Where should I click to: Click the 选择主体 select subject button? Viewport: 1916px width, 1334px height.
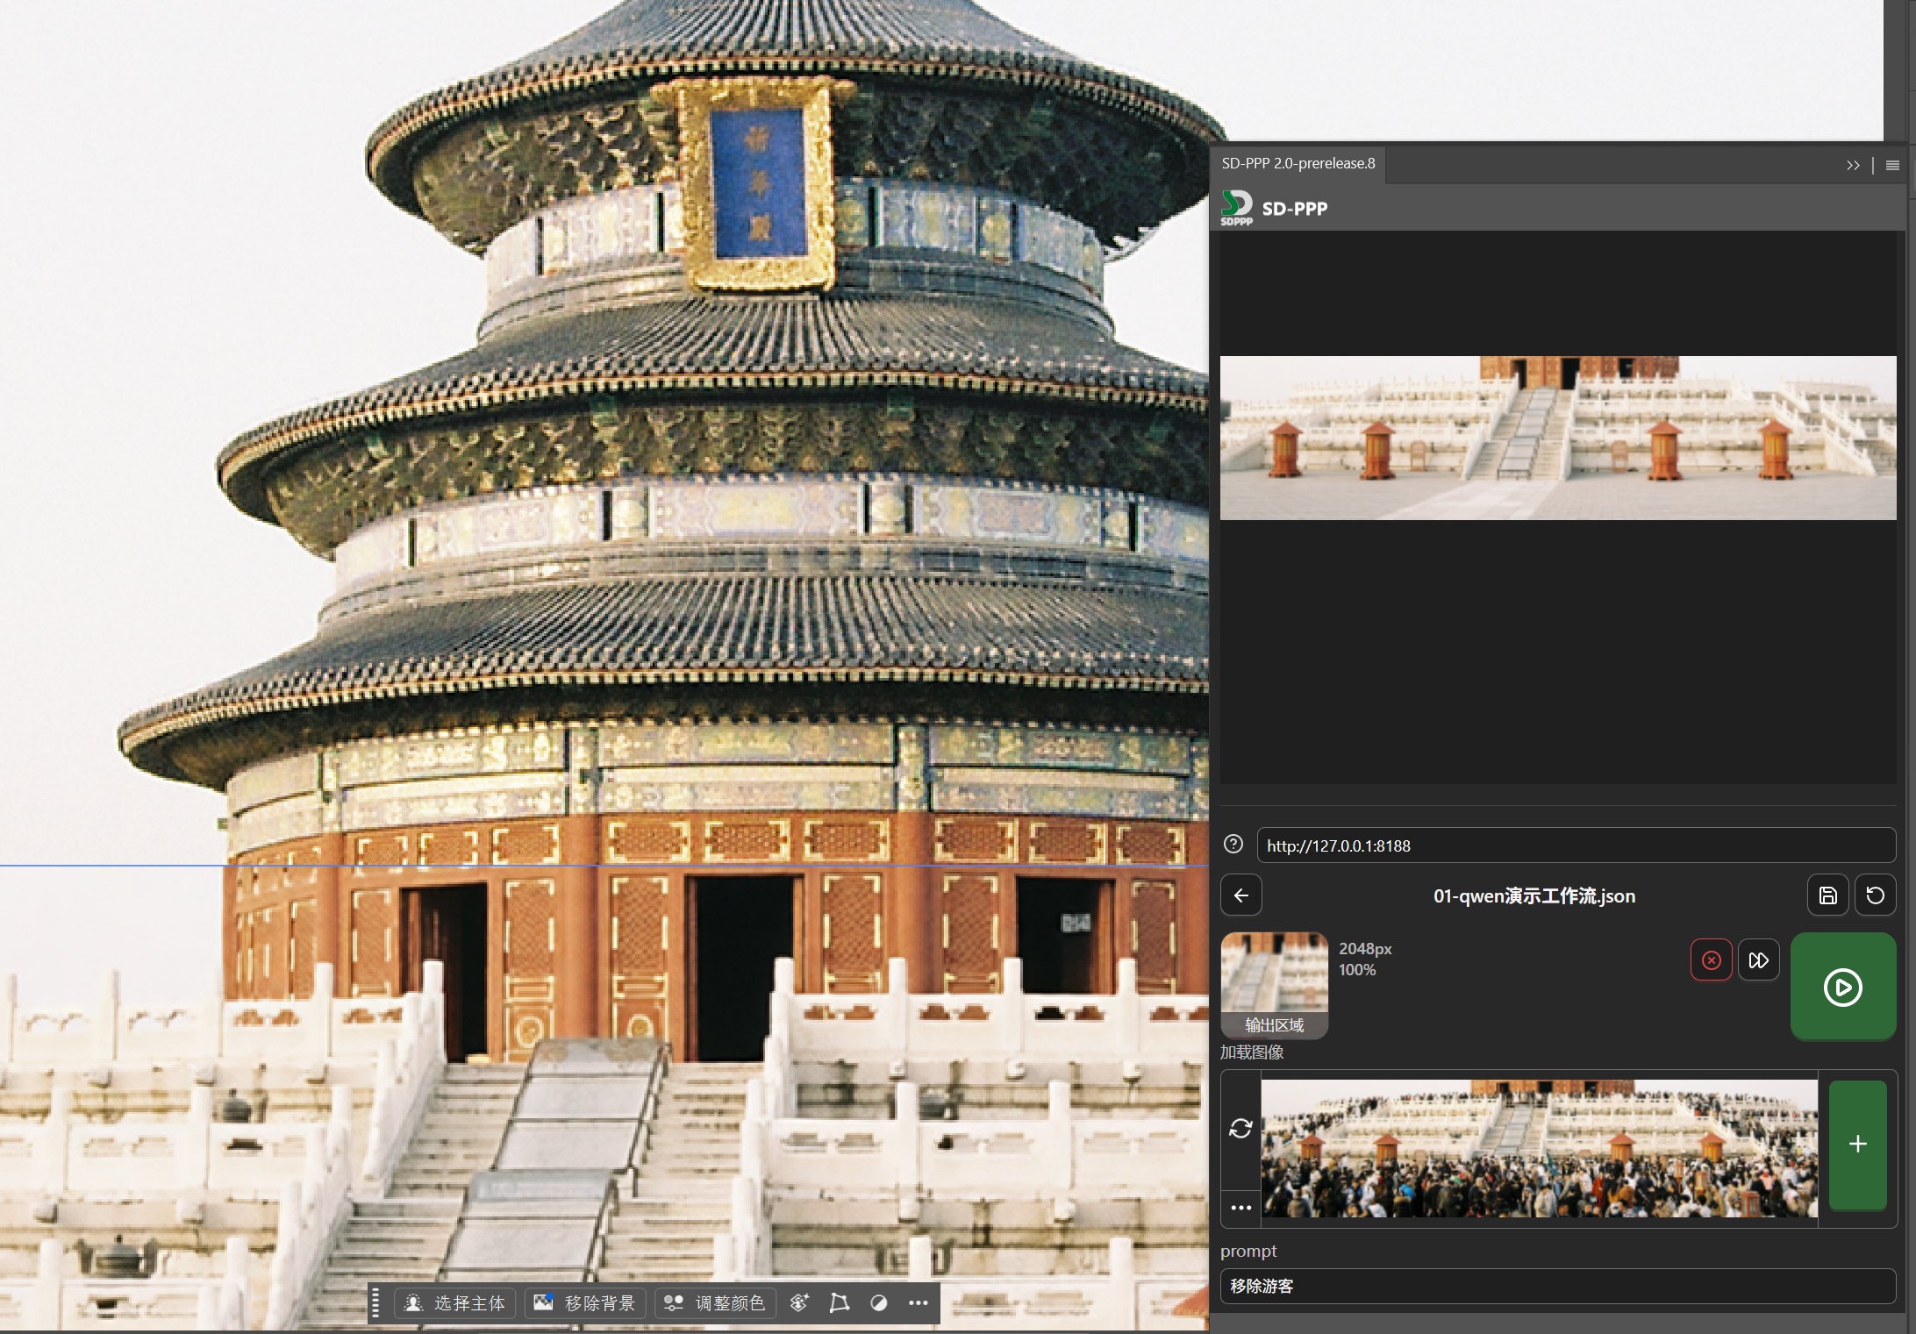[454, 1303]
